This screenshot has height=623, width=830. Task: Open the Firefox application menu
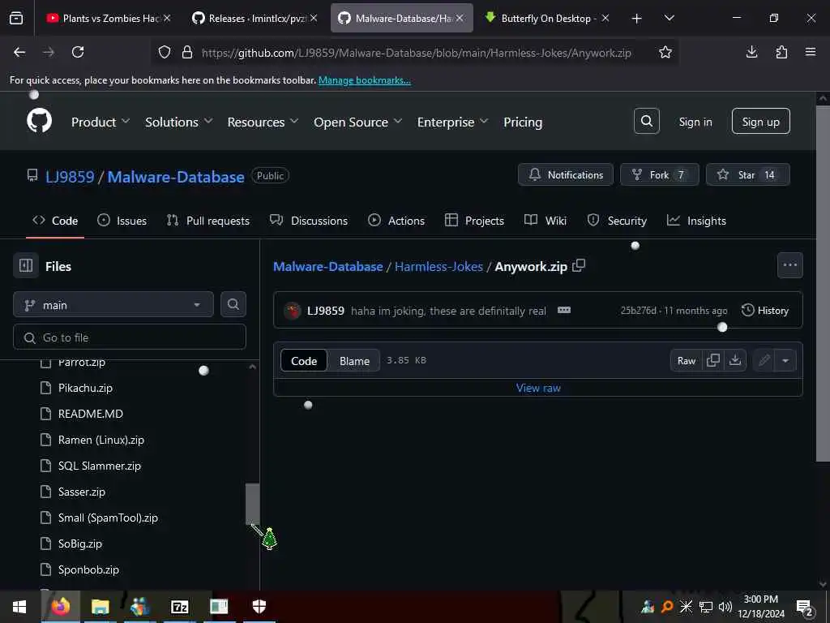pos(811,52)
